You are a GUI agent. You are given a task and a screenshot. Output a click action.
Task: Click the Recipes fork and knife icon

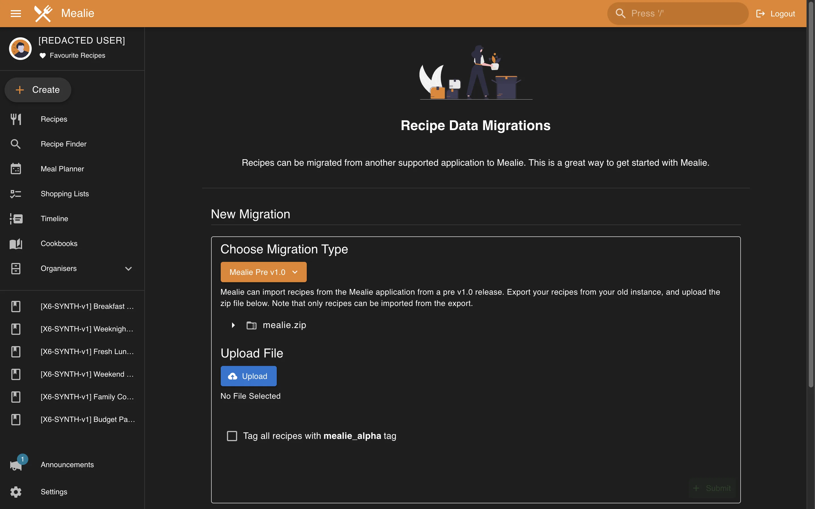pos(16,119)
